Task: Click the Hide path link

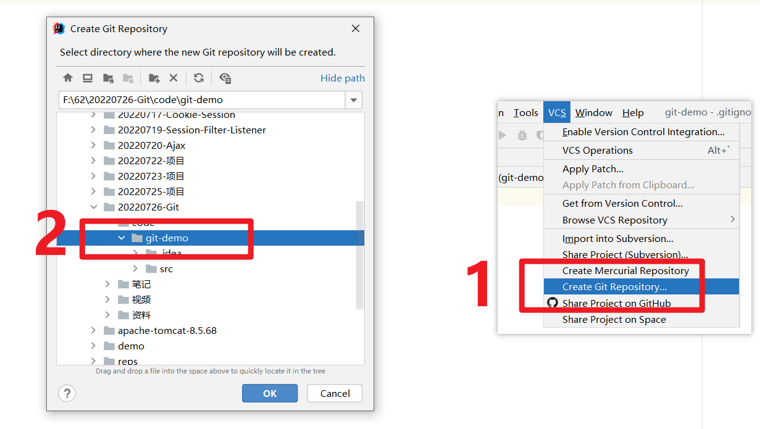Action: click(343, 78)
